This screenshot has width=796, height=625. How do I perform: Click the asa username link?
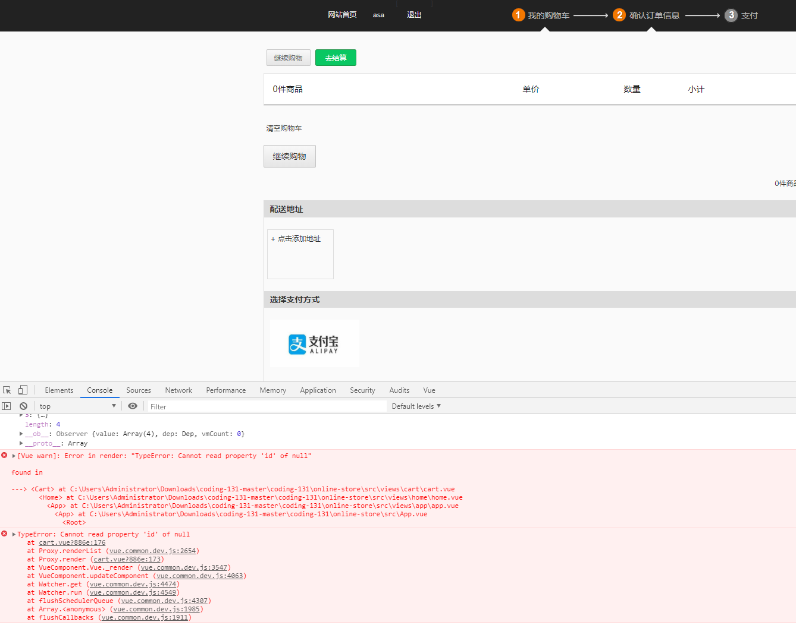point(378,15)
